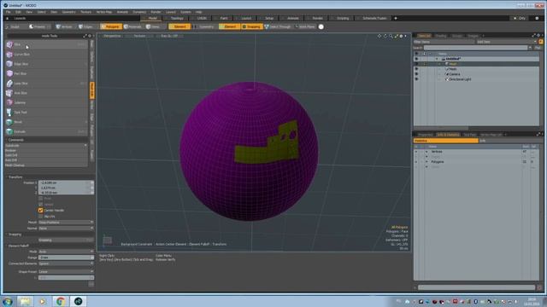Click the Mesh Cleanup command
The image size is (547, 307).
pos(46,165)
